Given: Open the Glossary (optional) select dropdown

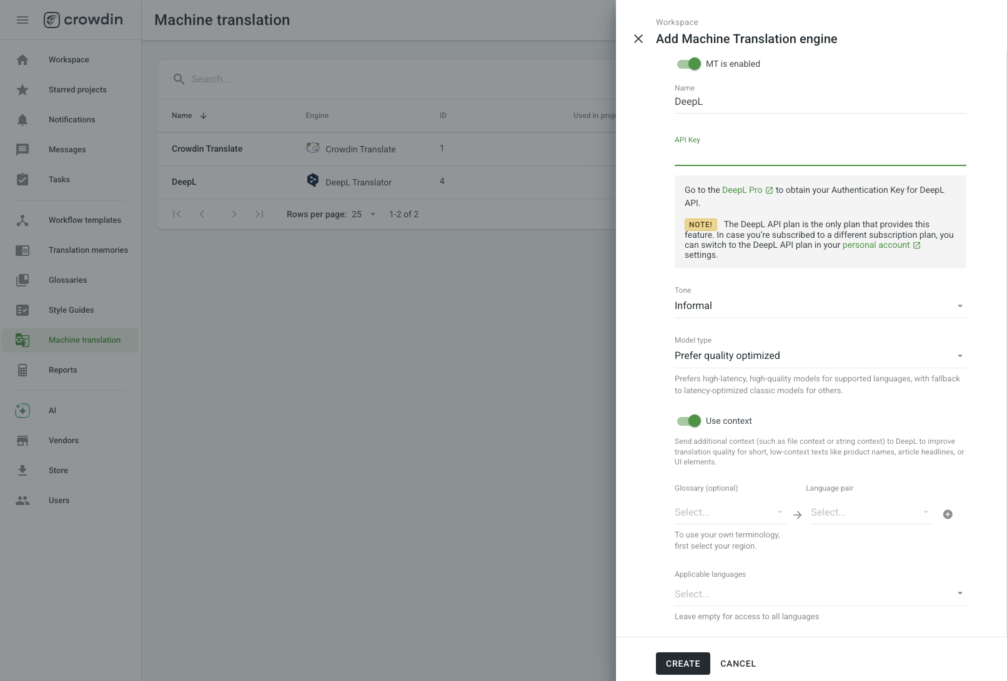Looking at the screenshot, I should (730, 512).
